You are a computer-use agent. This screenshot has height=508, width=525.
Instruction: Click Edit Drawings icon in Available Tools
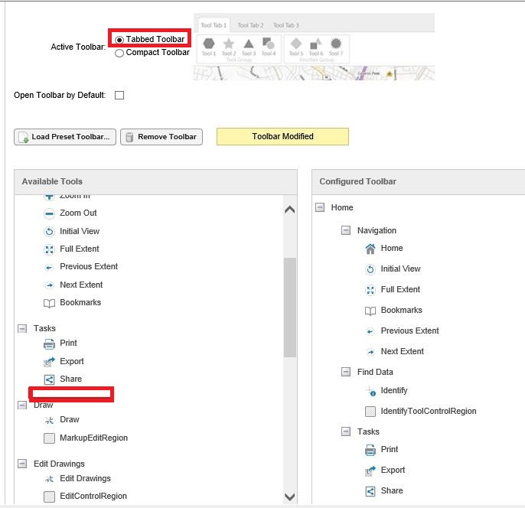(x=49, y=479)
